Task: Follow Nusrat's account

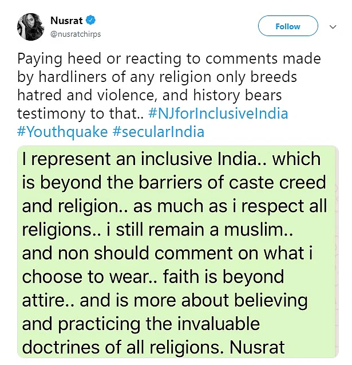Action: 288,26
